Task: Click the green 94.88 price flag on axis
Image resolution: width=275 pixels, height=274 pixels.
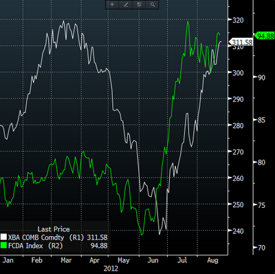Action: pos(265,36)
